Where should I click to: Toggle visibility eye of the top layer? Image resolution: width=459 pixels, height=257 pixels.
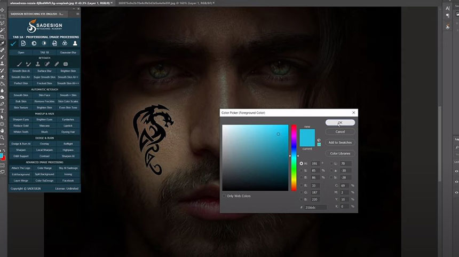click(x=456, y=170)
